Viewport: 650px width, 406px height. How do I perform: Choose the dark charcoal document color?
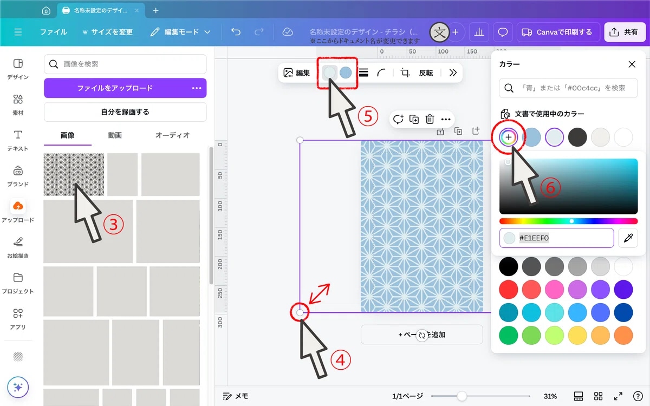(x=578, y=137)
